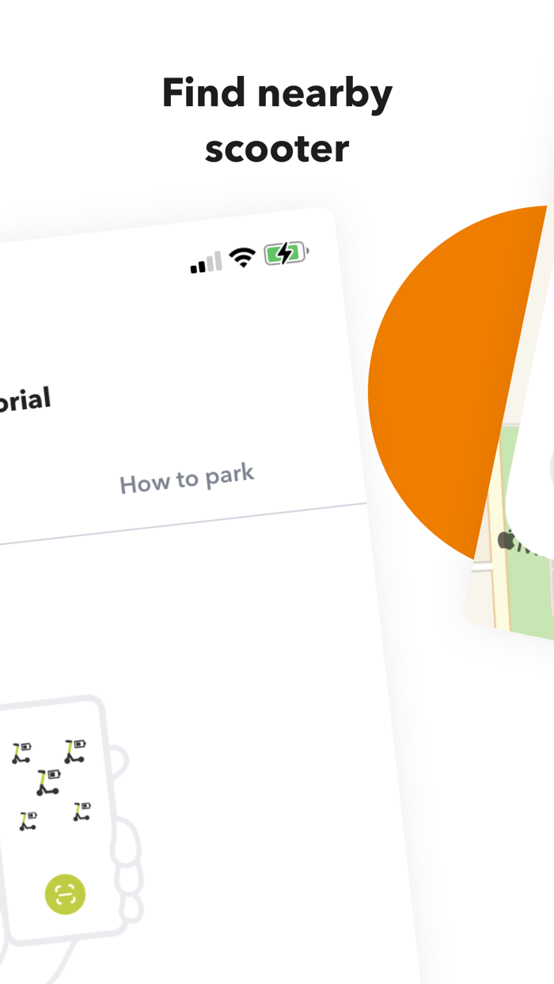Tap the cellular signal bars icon
Image resolution: width=554 pixels, height=984 pixels.
(207, 263)
